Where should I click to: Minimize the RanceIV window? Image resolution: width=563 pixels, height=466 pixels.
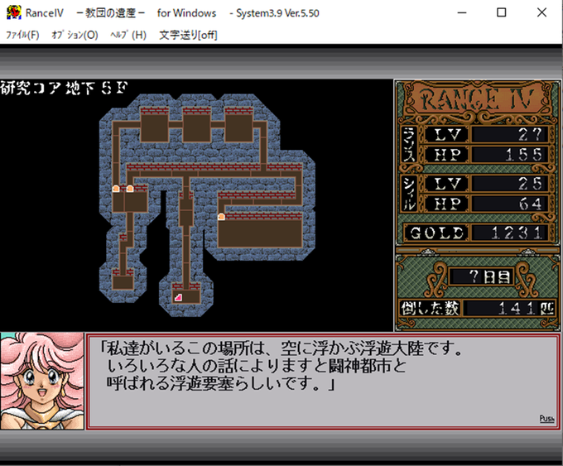[462, 12]
